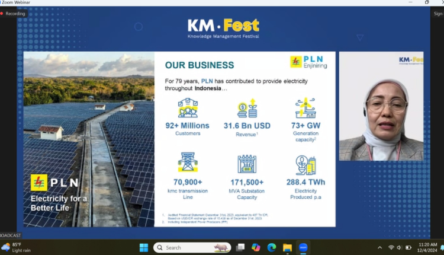Viewport: 444px width, 255px height.
Task: Click the transmission tower icon
Action: pos(188,162)
